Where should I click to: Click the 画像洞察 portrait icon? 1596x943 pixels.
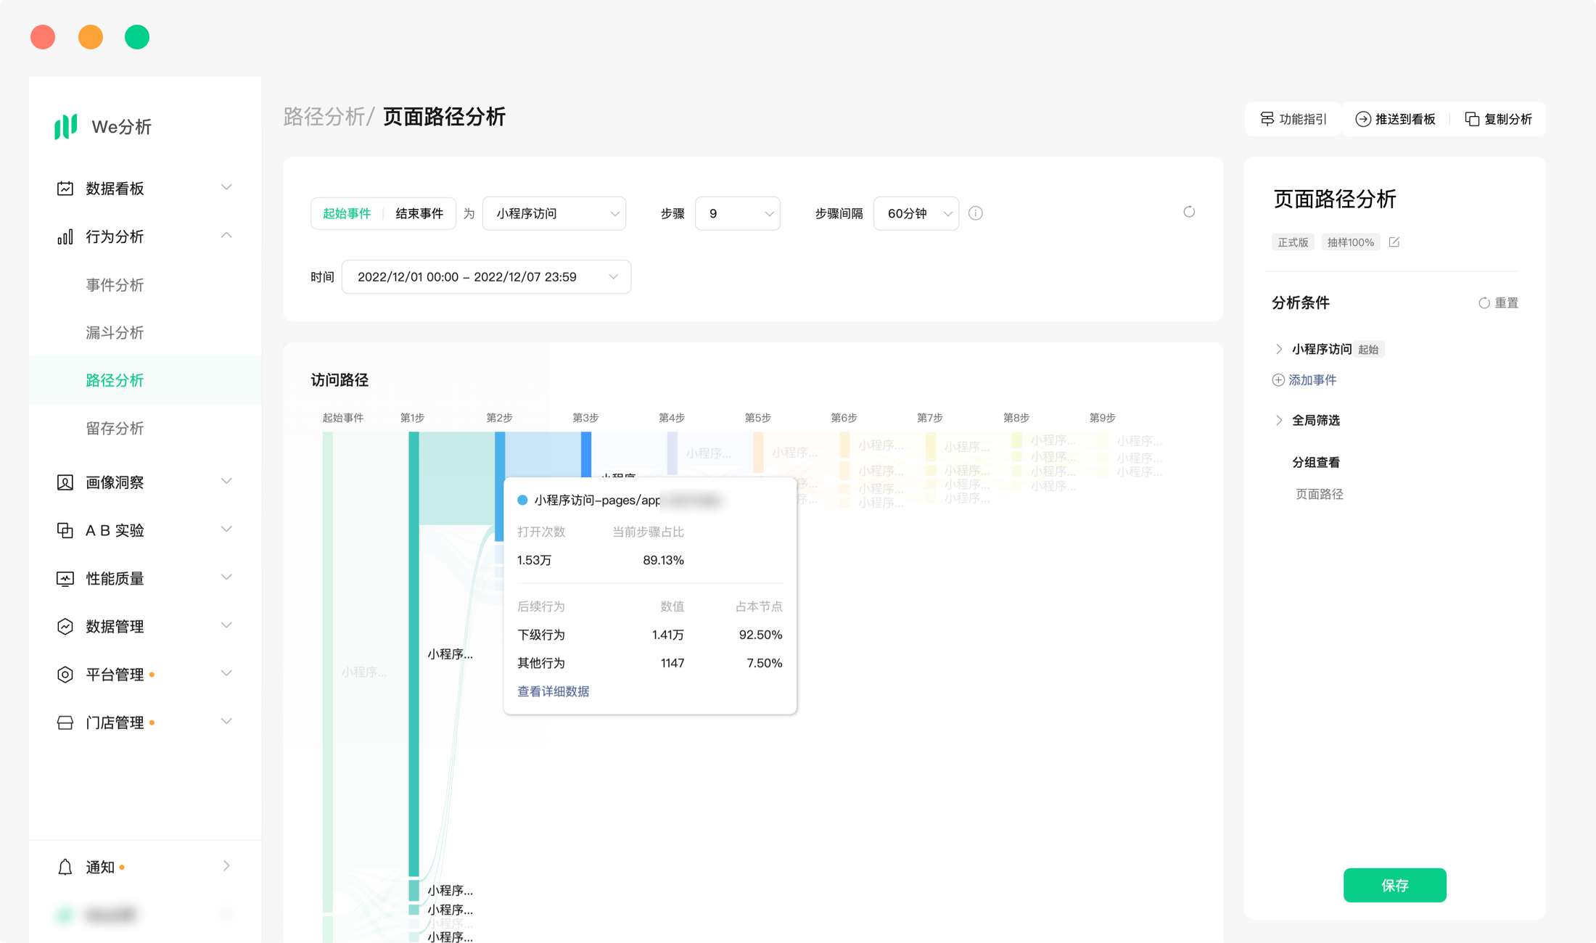pos(65,482)
